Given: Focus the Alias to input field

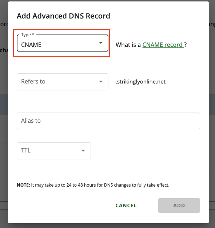Looking at the screenshot, I should coord(108,121).
